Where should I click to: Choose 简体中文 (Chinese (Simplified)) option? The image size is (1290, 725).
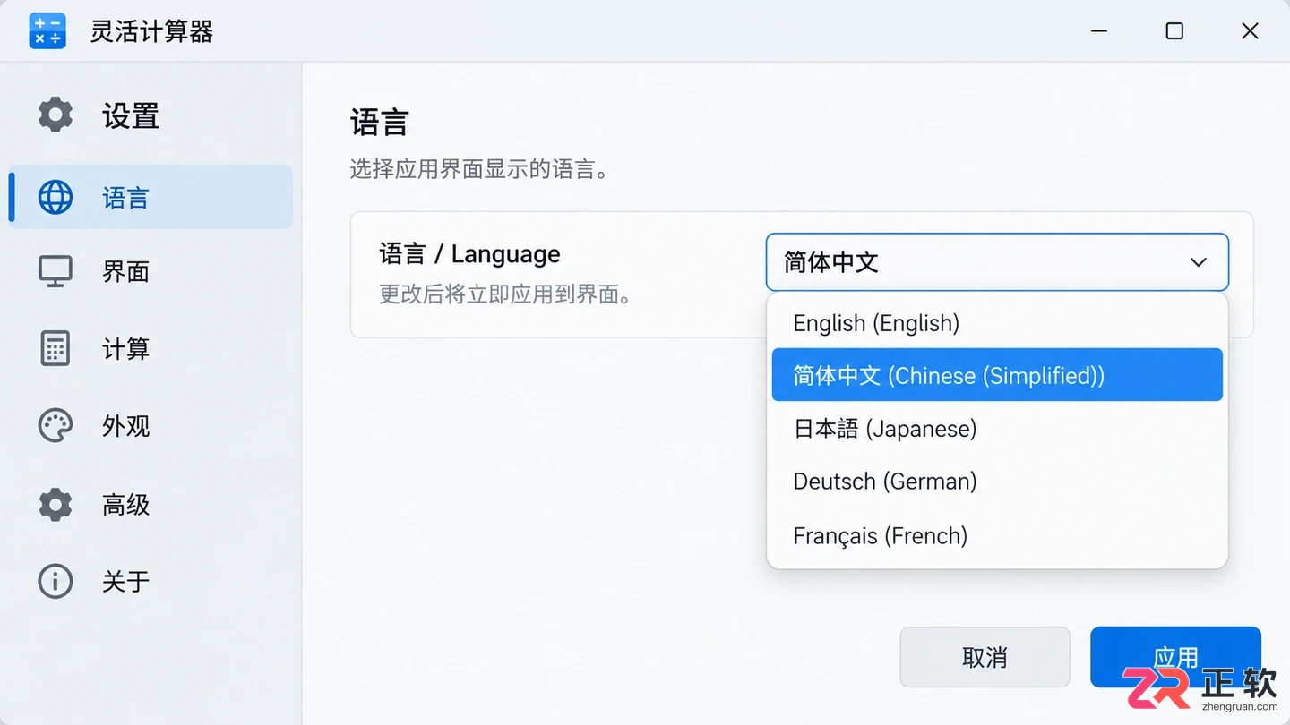997,375
